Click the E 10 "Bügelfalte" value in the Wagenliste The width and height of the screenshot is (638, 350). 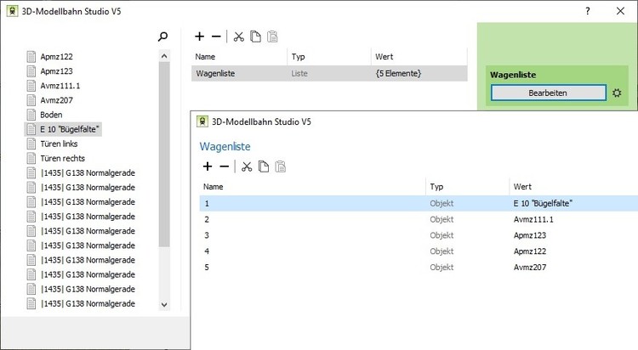[543, 203]
